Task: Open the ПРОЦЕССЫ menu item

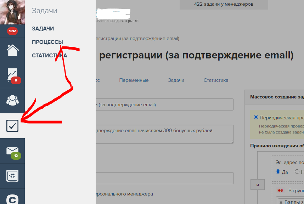Action: [47, 42]
